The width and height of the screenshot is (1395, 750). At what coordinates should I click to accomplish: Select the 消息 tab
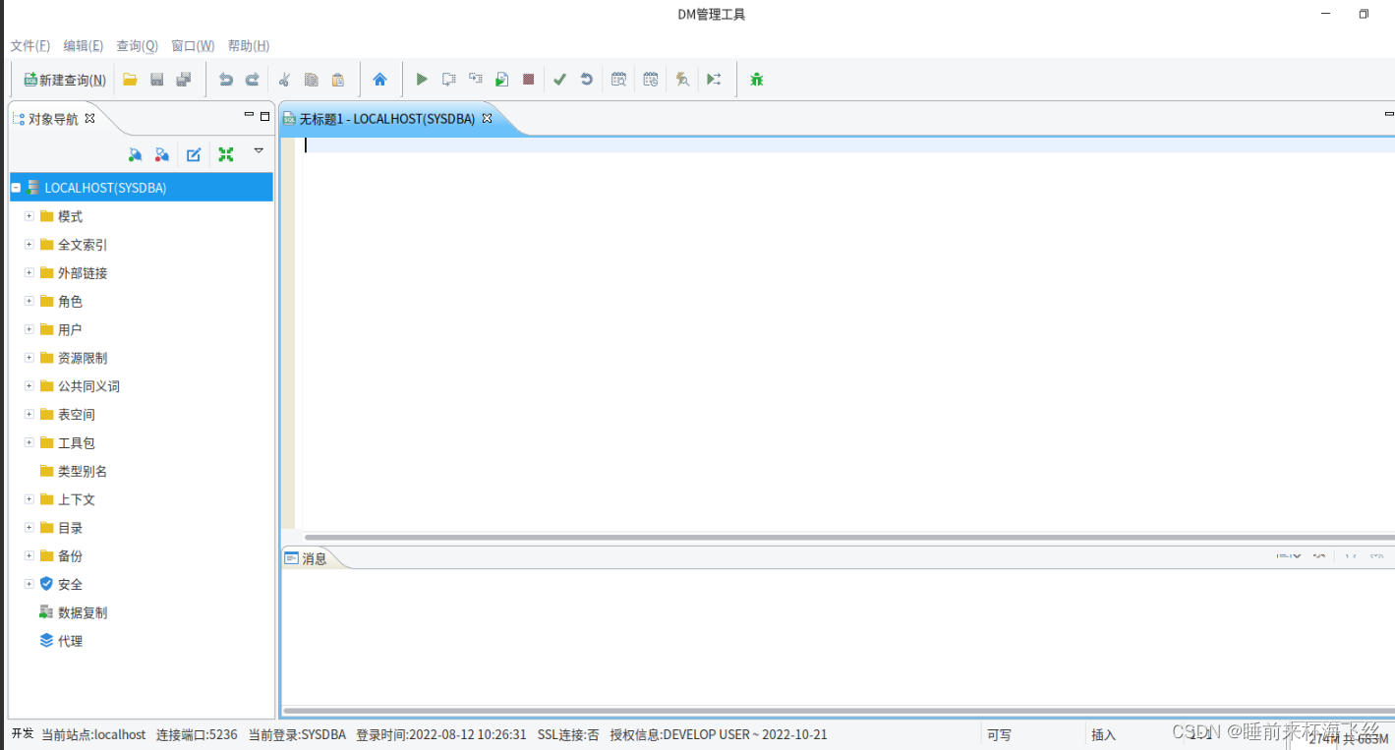(x=315, y=558)
